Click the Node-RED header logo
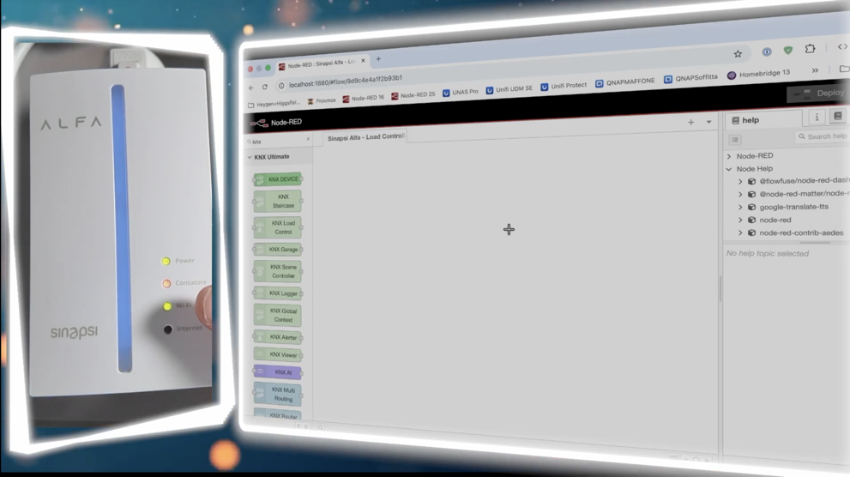The image size is (850, 477). [276, 123]
